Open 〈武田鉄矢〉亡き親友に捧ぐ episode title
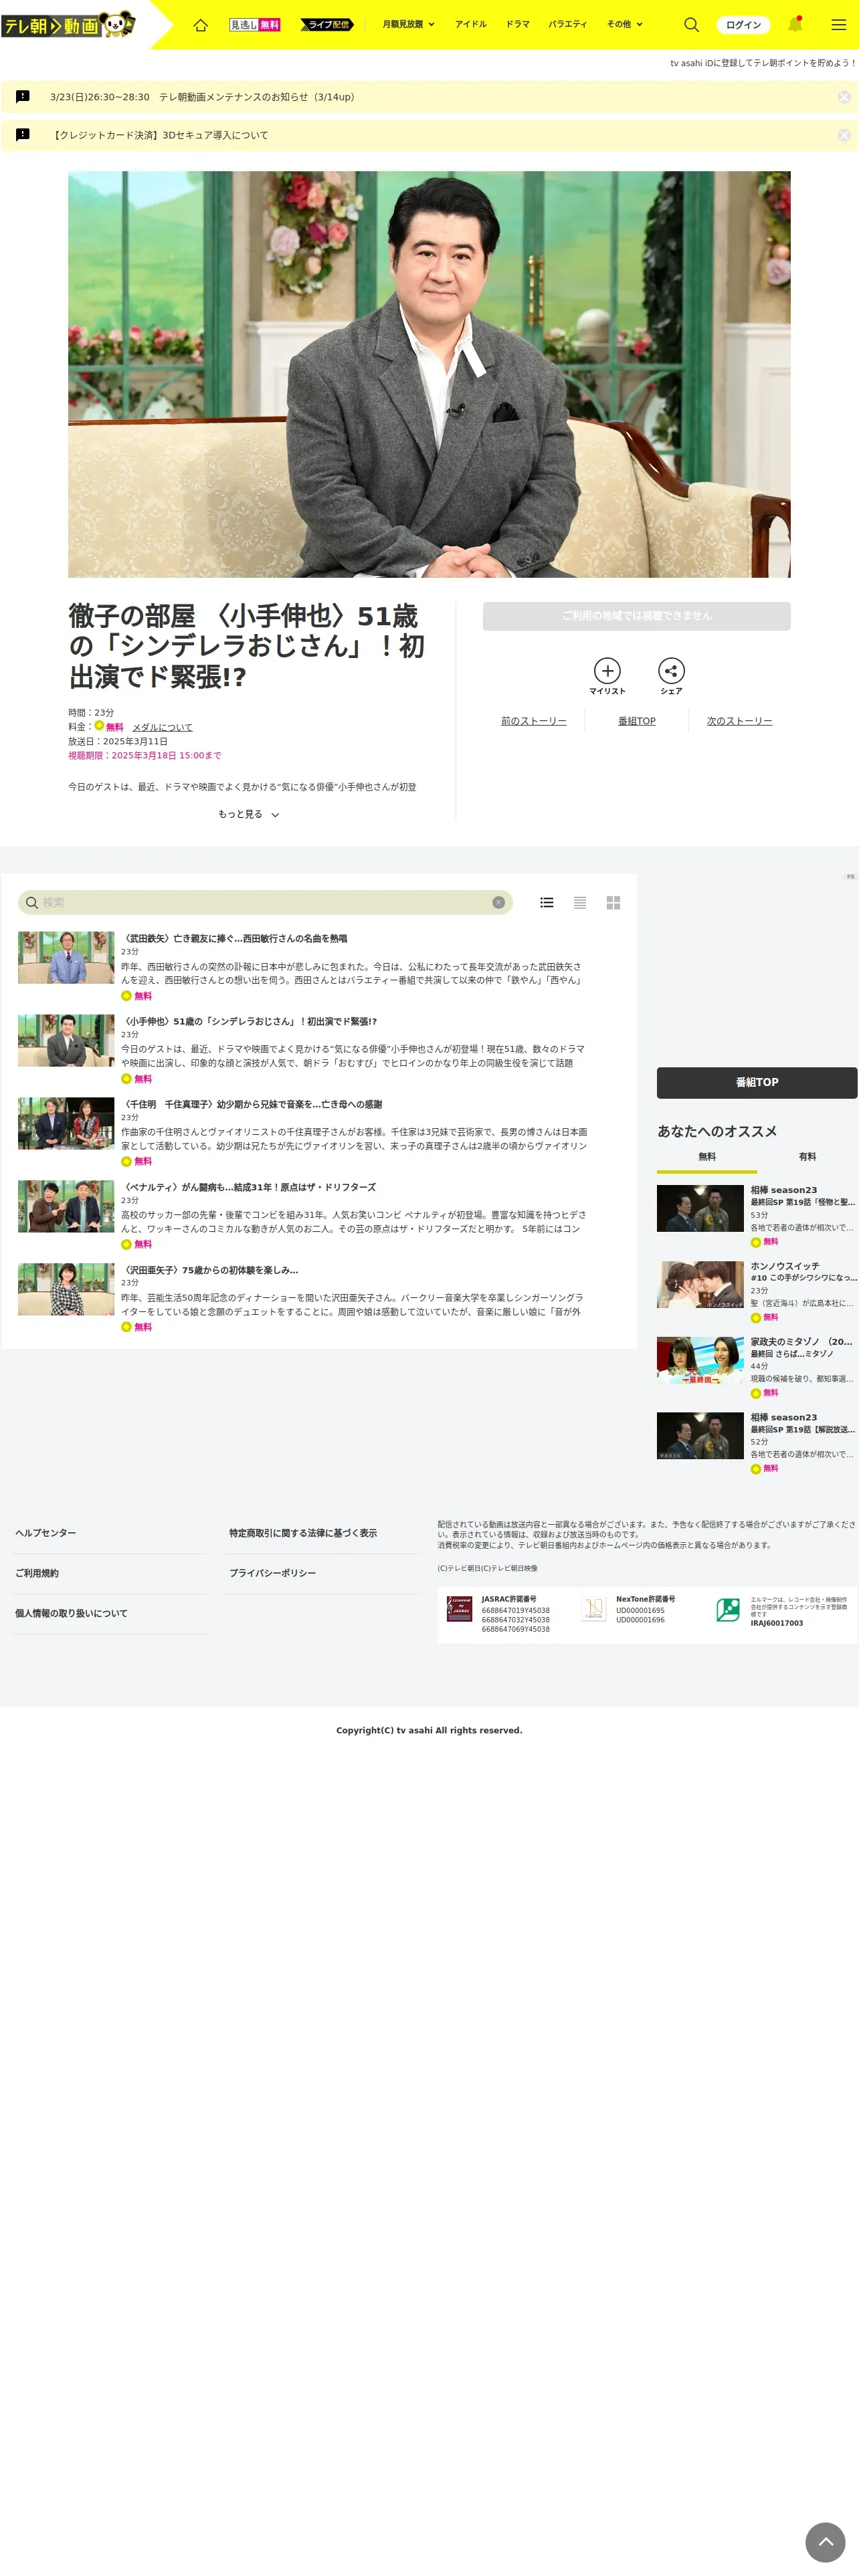 (x=234, y=938)
